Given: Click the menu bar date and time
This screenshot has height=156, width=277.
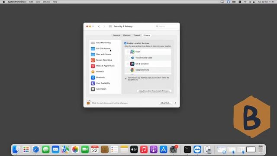Looking at the screenshot, I should (x=266, y=2).
